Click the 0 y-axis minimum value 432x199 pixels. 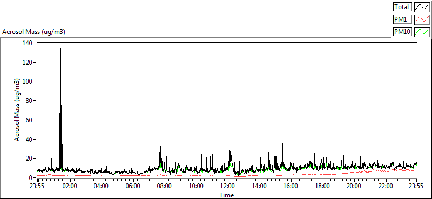pyautogui.click(x=31, y=178)
